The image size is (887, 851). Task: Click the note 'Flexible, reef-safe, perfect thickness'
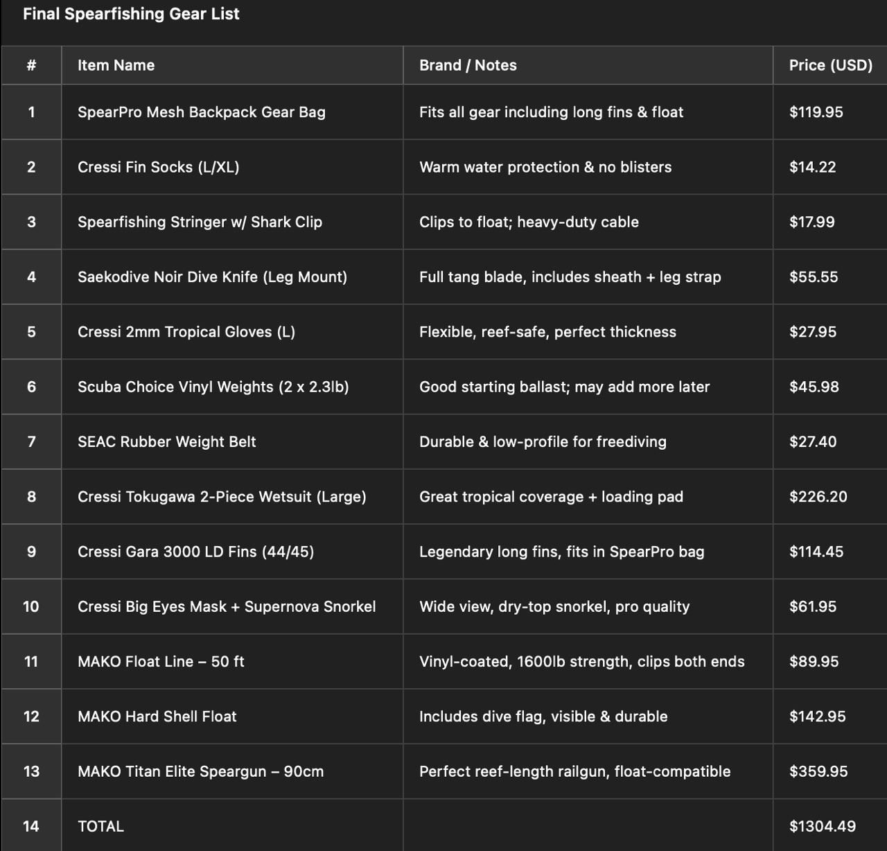click(x=548, y=332)
